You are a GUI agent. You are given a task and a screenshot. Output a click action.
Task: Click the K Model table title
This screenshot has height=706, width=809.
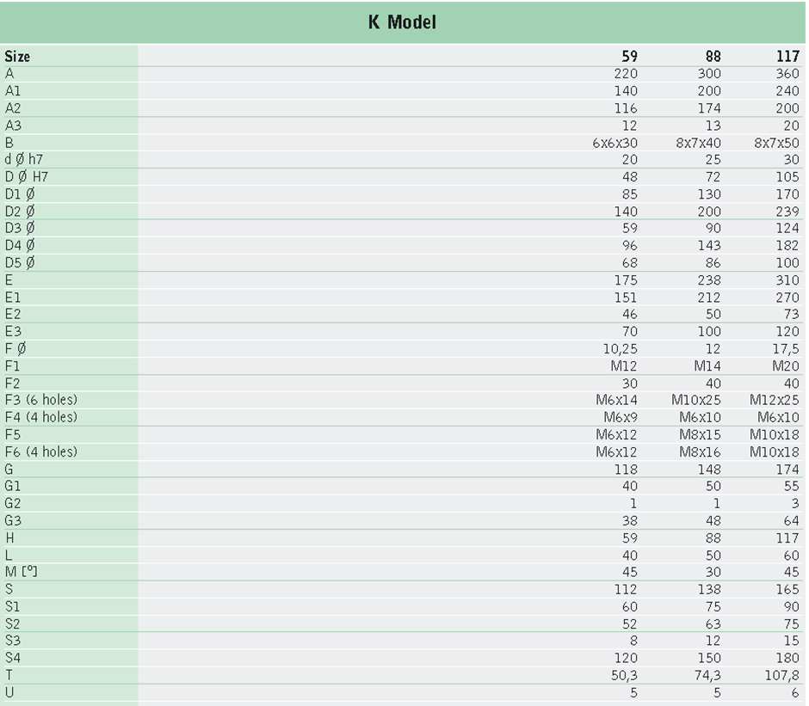402,22
